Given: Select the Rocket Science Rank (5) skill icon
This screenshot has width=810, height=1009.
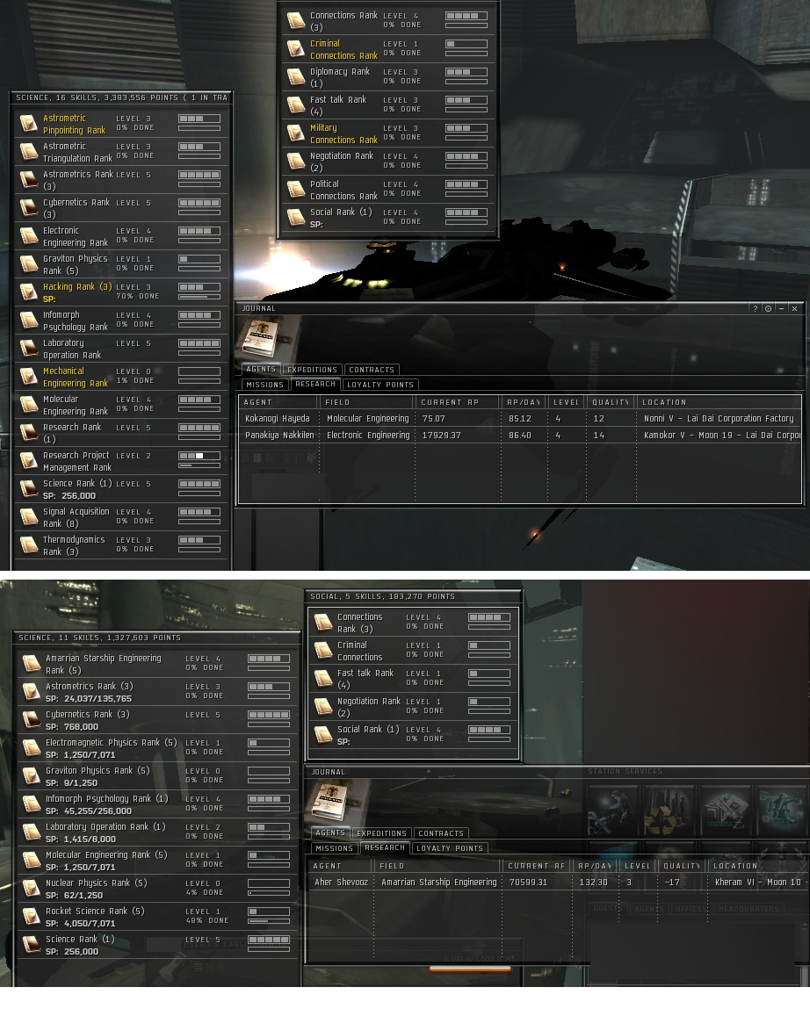Looking at the screenshot, I should click(x=32, y=916).
